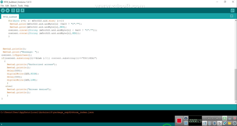The image size is (237, 126).
Task: Take a screenshot with recorder camera icon
Action: pyautogui.click(x=186, y=118)
